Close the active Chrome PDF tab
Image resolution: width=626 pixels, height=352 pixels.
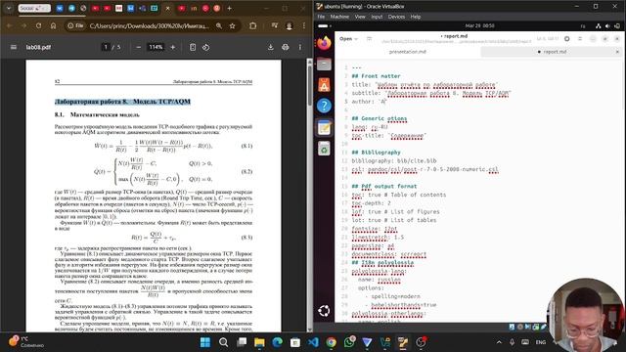pyautogui.click(x=167, y=8)
